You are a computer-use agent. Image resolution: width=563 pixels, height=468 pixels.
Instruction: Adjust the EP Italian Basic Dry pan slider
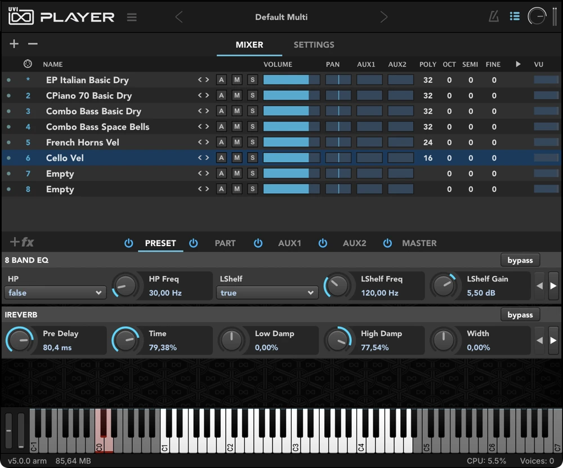[x=338, y=80]
